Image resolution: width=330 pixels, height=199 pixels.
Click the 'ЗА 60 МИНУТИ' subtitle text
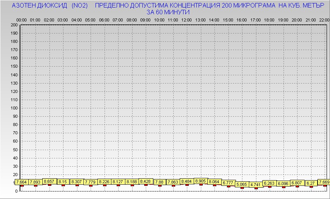(168, 12)
